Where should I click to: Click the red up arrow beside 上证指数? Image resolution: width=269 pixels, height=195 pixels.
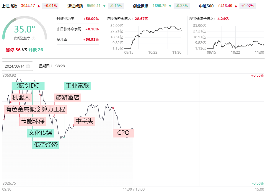coord(39,6)
